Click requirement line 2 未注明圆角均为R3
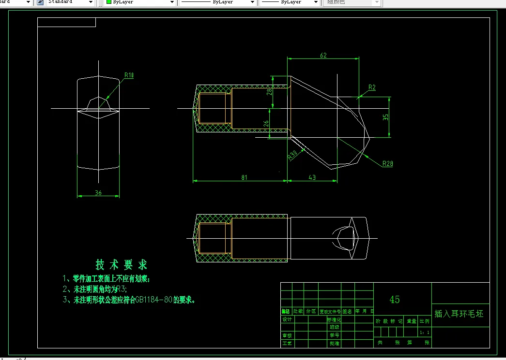The width and height of the screenshot is (506, 360). 95,289
